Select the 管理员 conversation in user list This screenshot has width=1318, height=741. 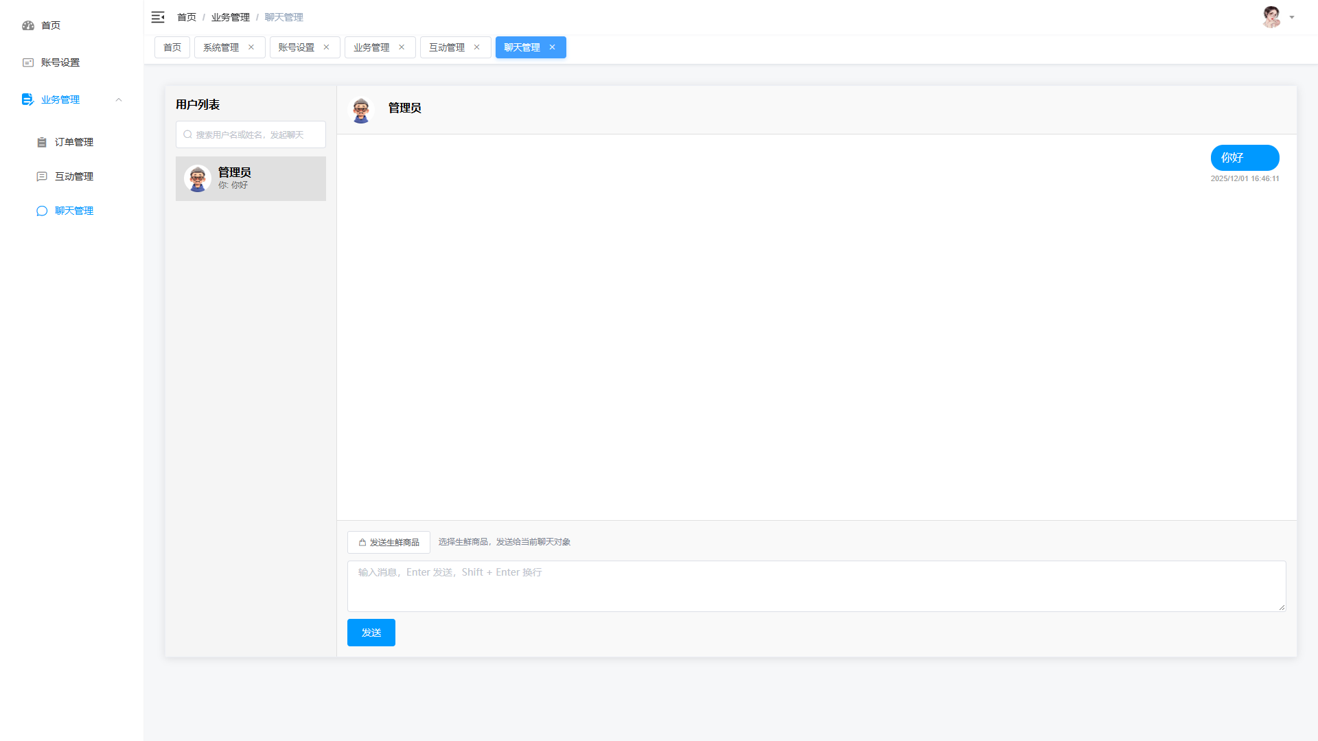coord(251,178)
